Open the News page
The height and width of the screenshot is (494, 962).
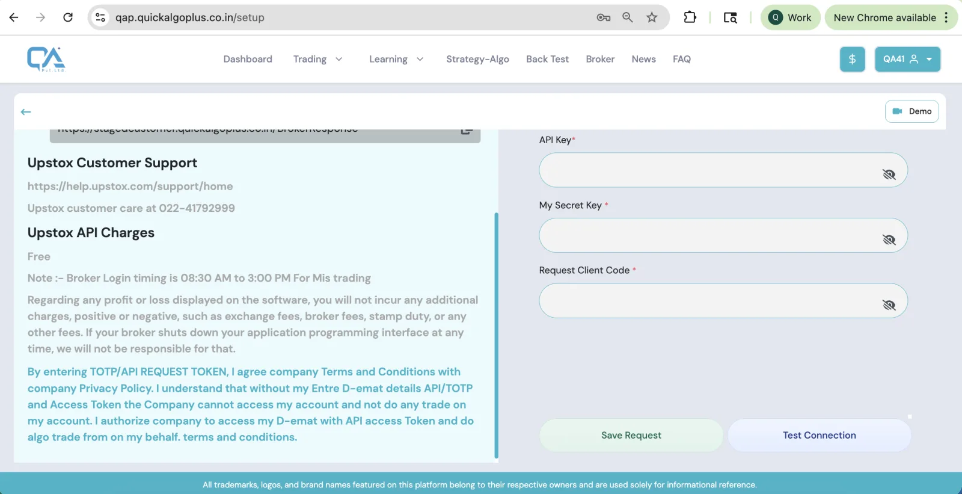[x=643, y=59]
